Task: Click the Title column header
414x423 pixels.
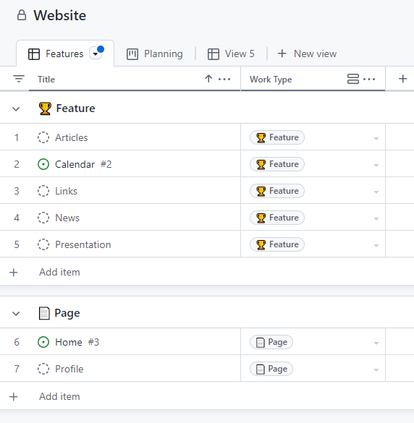Action: [46, 80]
